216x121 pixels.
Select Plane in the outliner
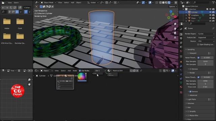[193, 18]
